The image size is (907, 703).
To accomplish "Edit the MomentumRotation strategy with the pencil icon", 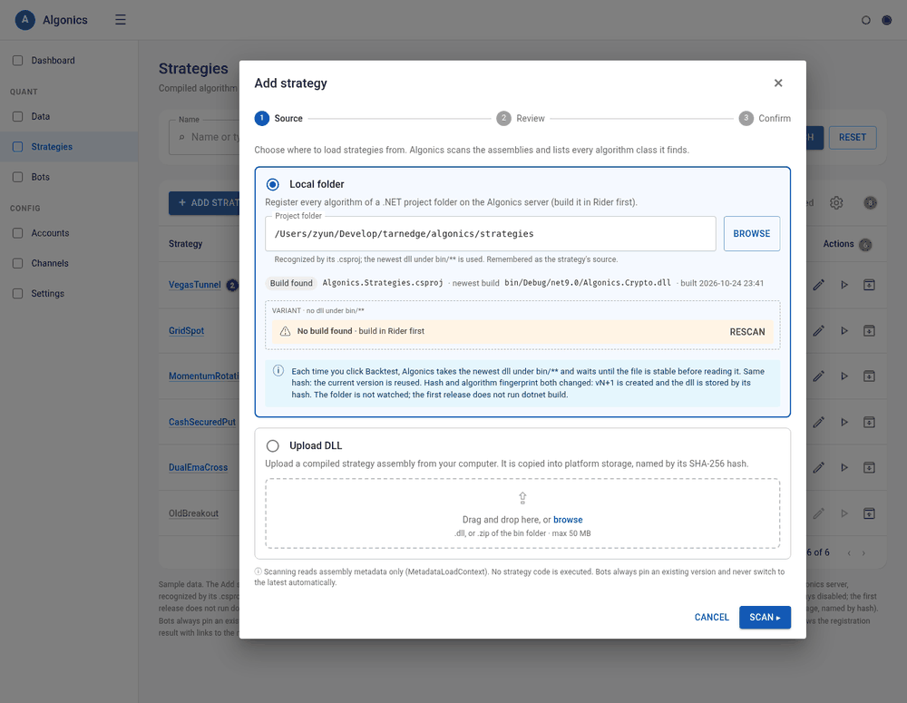I will point(818,376).
